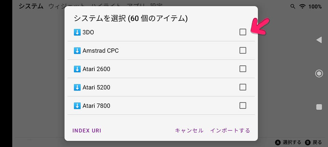Enable the Atari 2600 checkbox

pos(243,69)
